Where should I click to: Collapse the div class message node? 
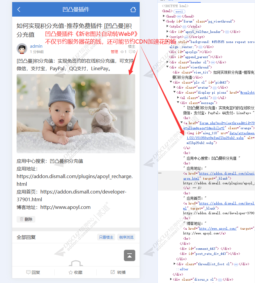[178, 103]
